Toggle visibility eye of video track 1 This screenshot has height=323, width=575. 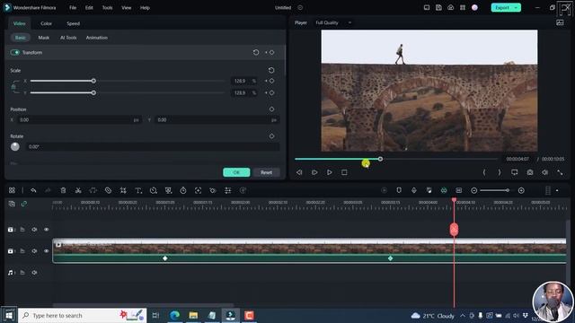(x=46, y=251)
